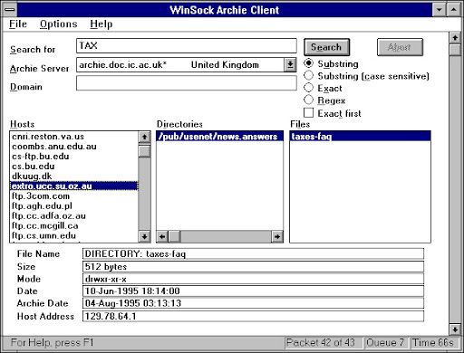Click the Size field showing 512 bytes

tap(253, 267)
